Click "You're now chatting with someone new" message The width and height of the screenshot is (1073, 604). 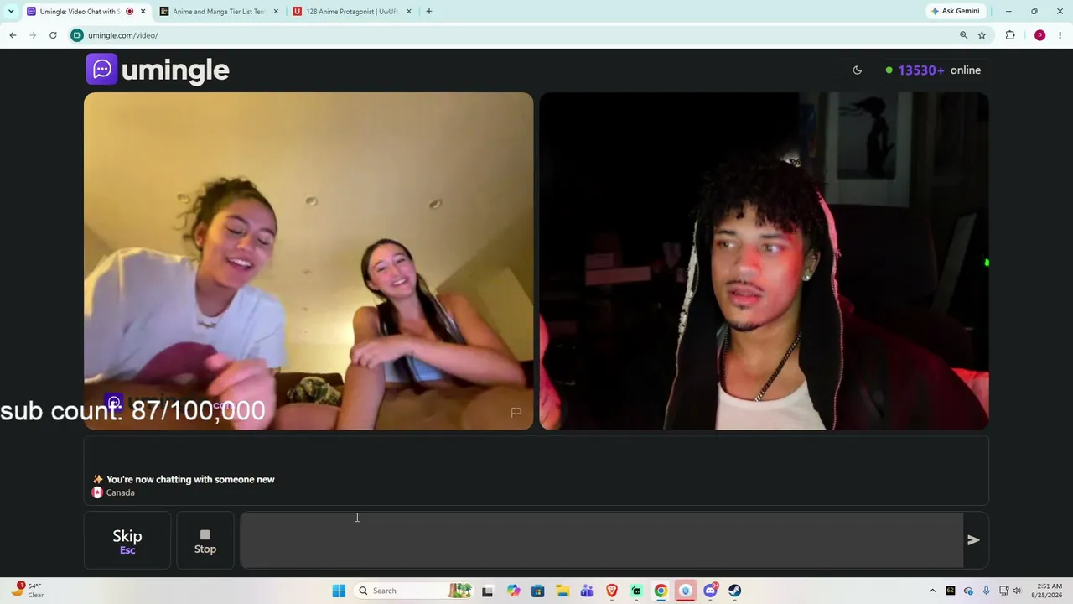190,480
